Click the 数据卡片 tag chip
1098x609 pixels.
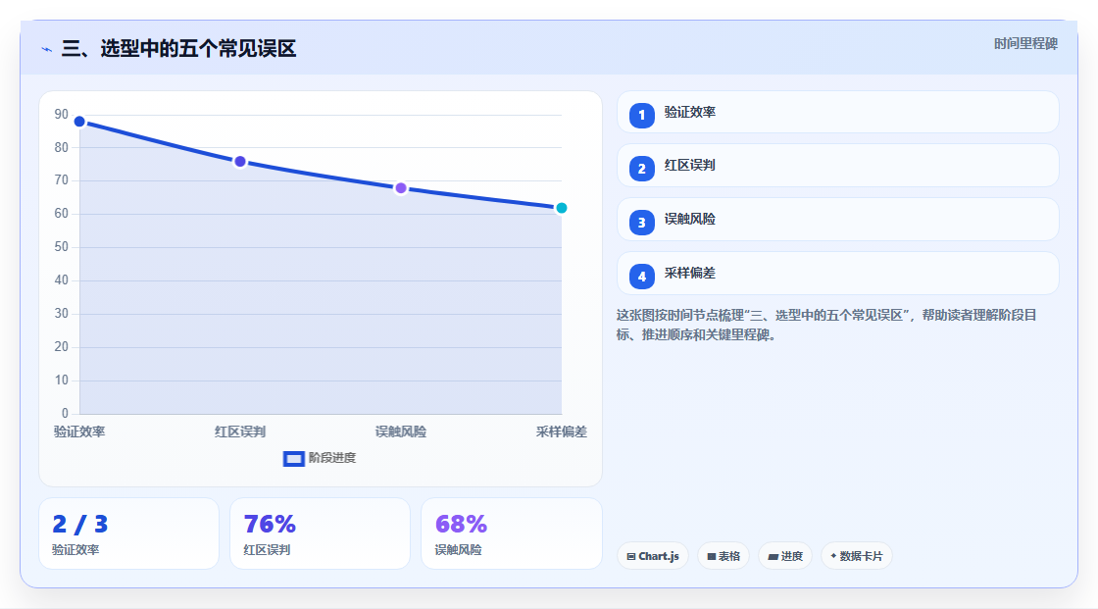pos(857,556)
